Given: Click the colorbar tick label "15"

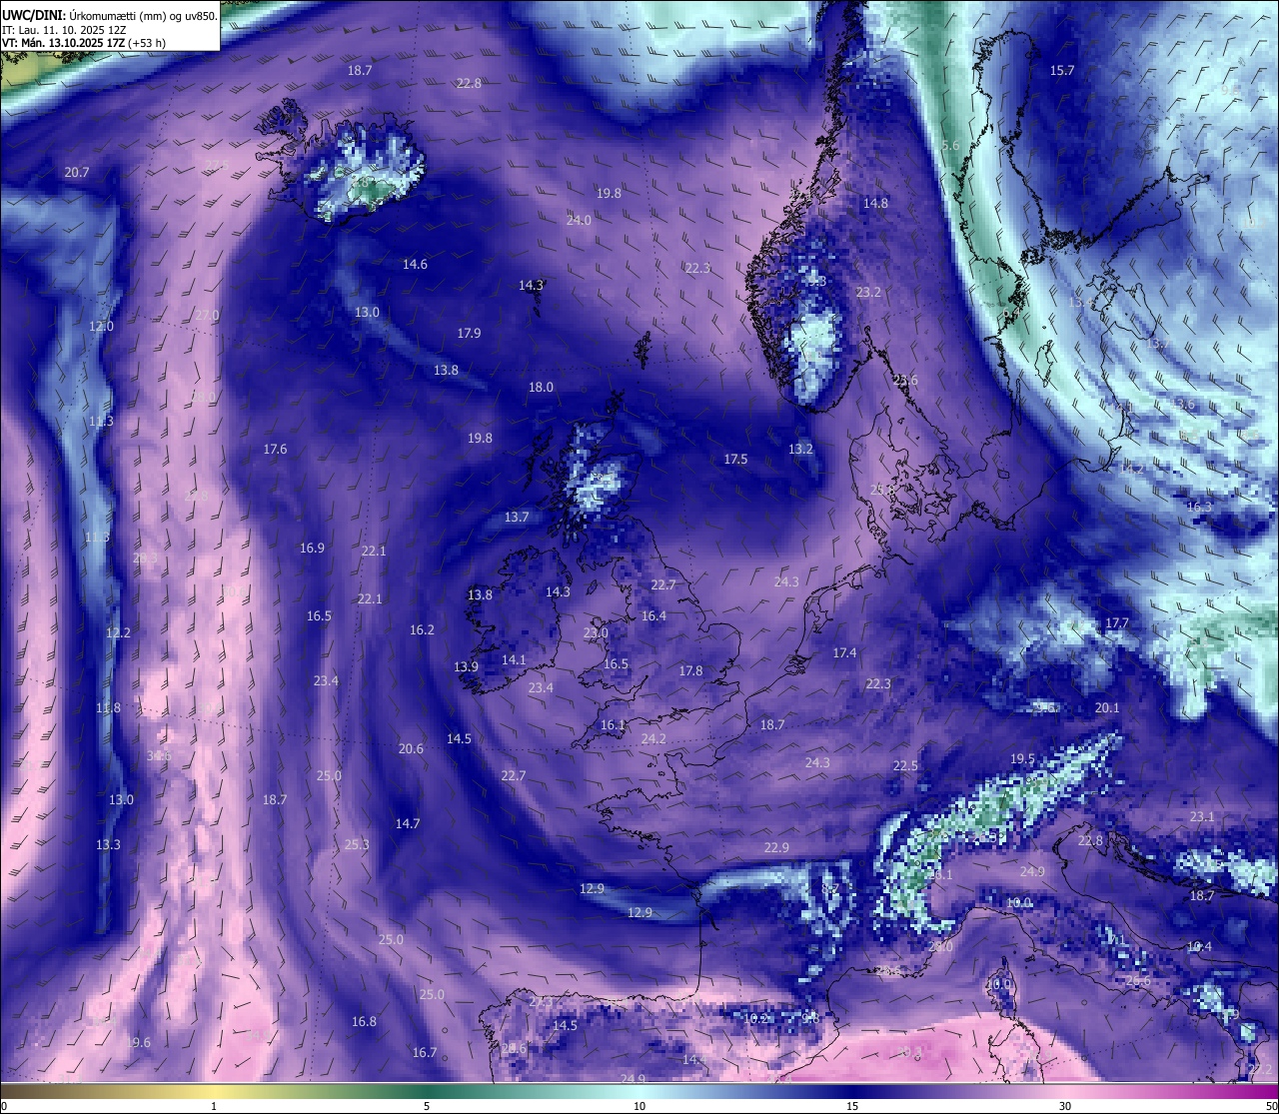Looking at the screenshot, I should 852,1106.
